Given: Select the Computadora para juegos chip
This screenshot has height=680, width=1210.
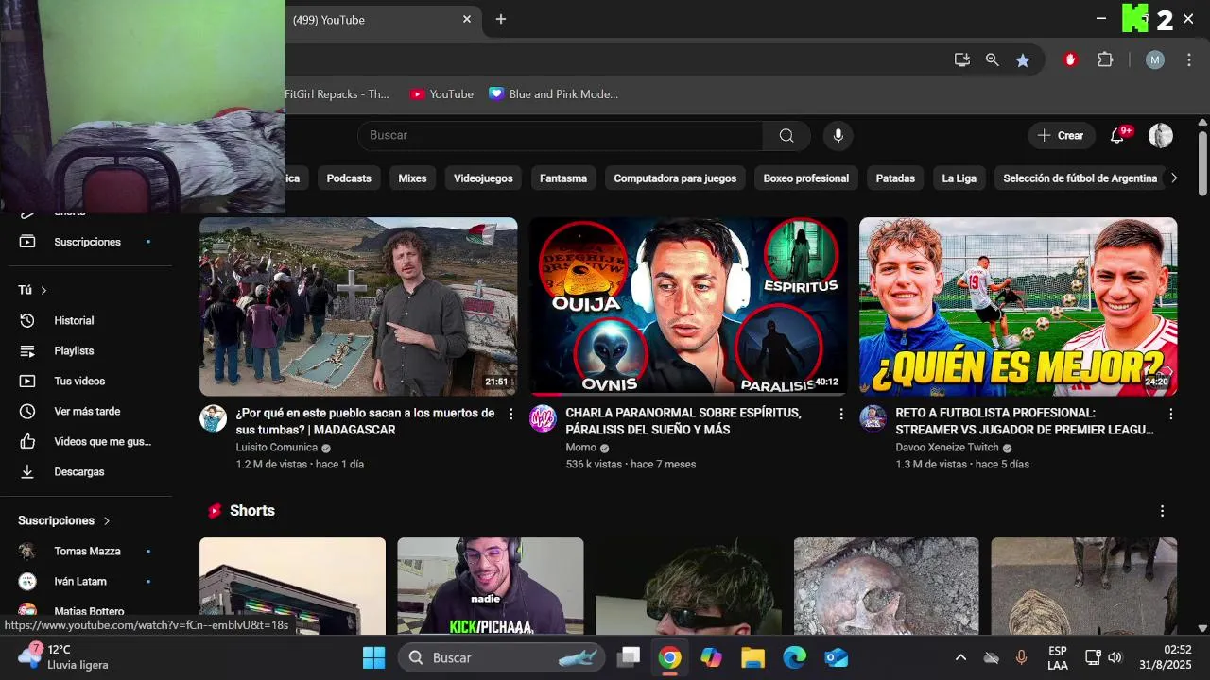Looking at the screenshot, I should click(675, 178).
